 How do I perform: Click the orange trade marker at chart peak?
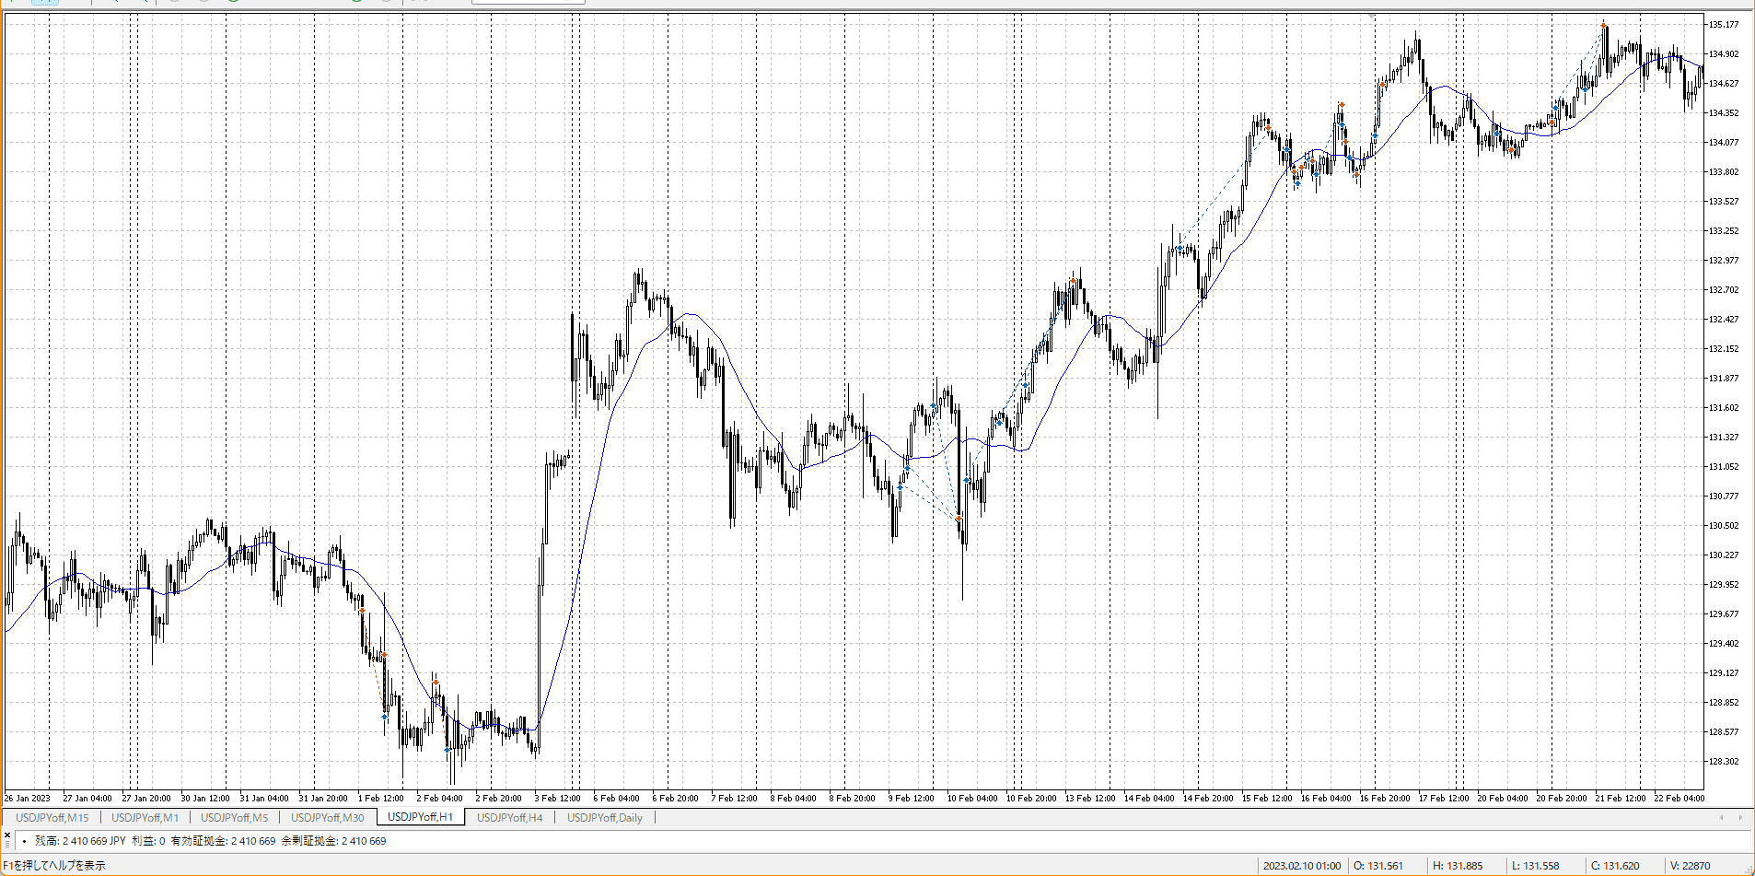[x=1603, y=26]
